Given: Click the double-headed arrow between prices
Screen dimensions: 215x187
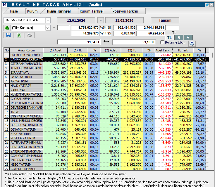Looking at the screenshot, I should [106, 41].
